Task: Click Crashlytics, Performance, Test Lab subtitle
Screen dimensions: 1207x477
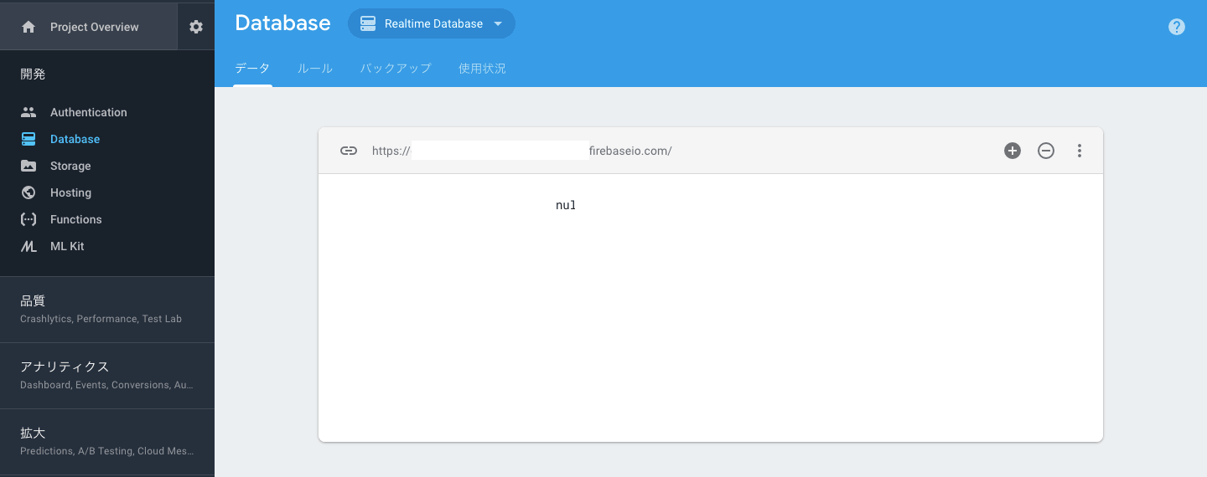Action: tap(101, 319)
